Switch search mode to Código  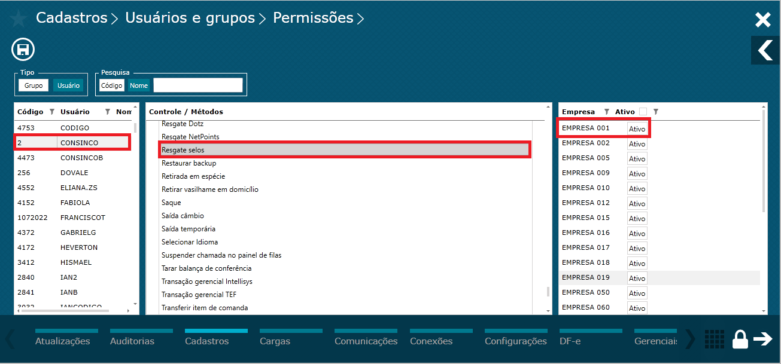tap(112, 85)
